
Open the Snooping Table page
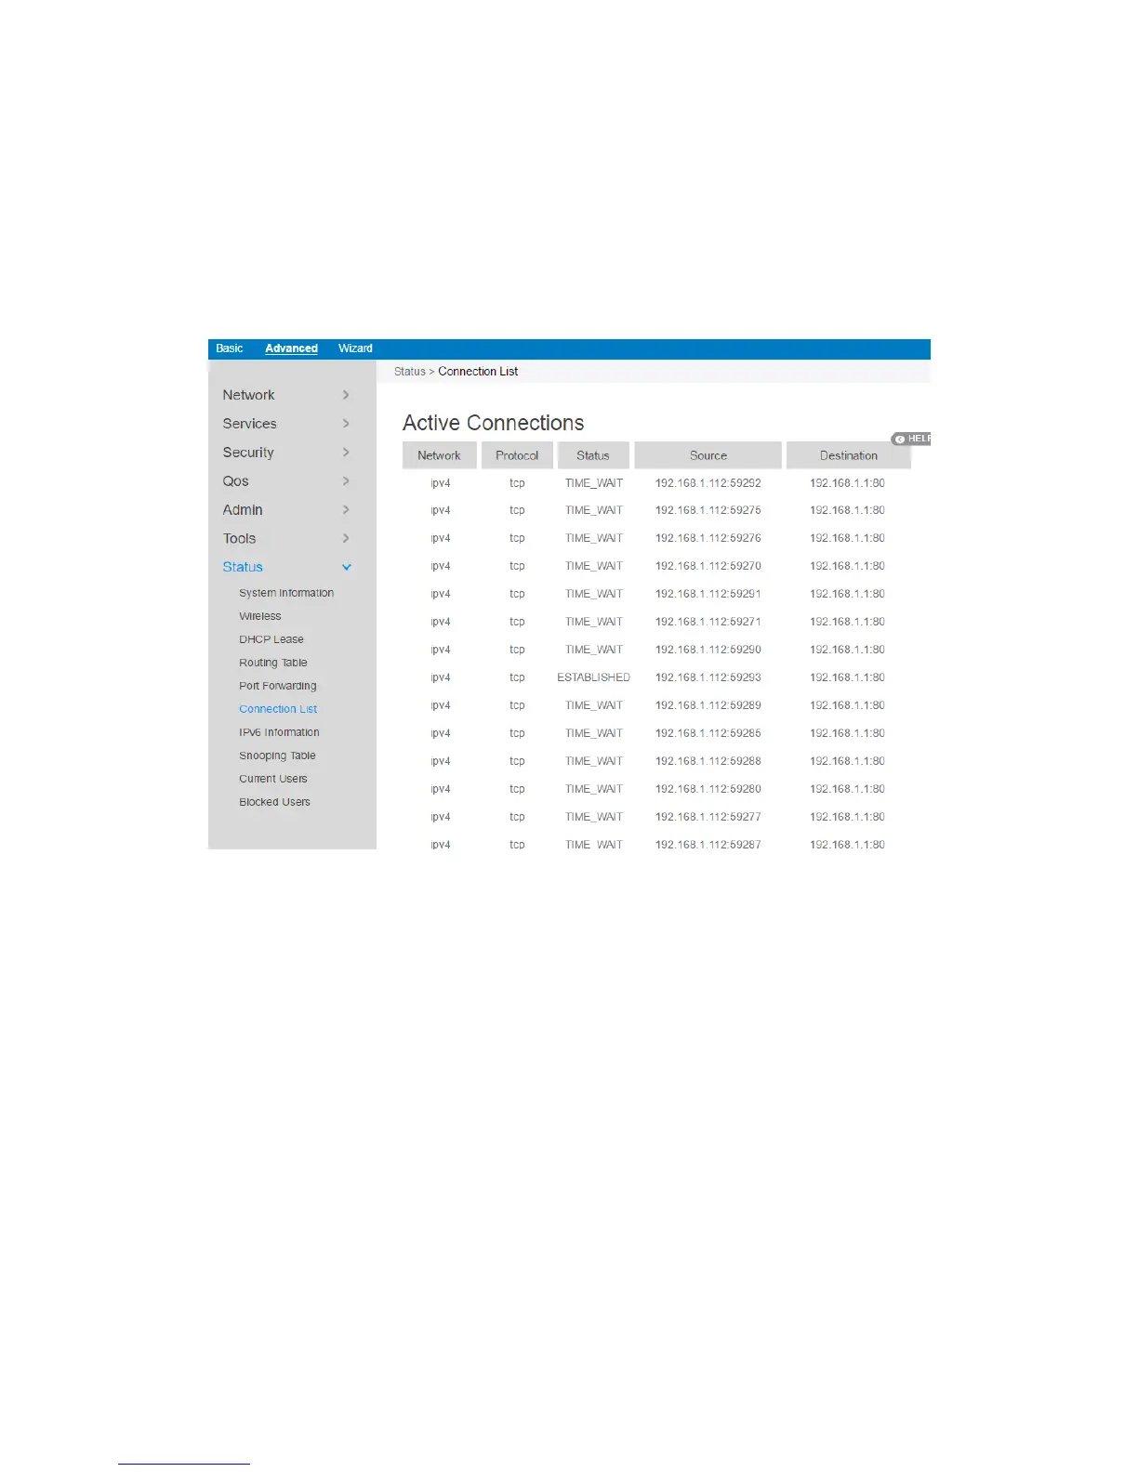[277, 756]
